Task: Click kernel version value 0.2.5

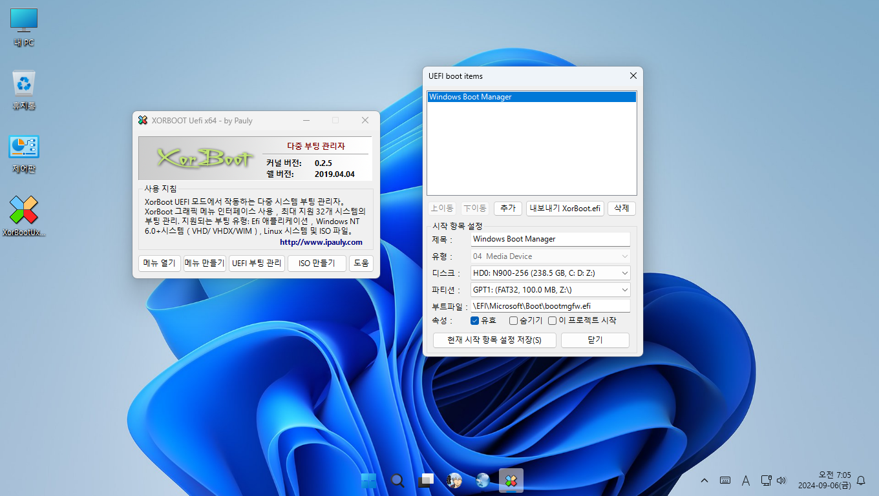Action: click(x=323, y=163)
